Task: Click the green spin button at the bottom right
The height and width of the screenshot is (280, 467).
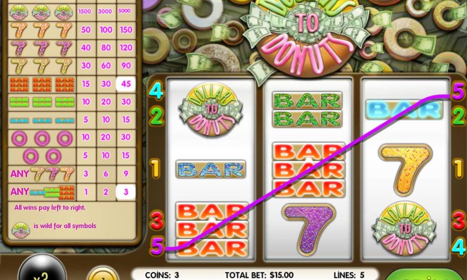Action: pyautogui.click(x=428, y=274)
